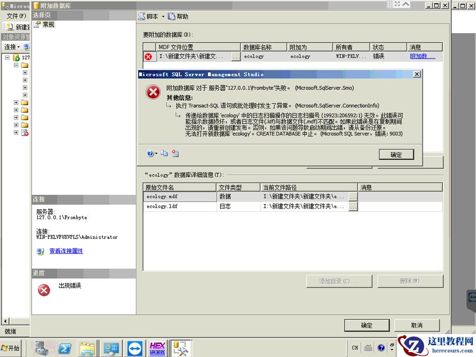Copy the error message text icon
This screenshot has height=357, width=476.
click(164, 154)
